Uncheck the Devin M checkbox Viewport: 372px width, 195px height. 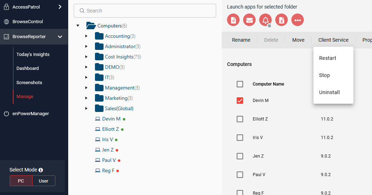240,101
